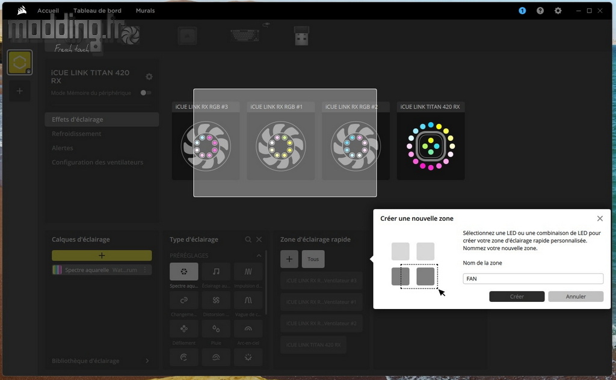Select the iCUE LINK RX RGB #2 fan preview

(356, 141)
